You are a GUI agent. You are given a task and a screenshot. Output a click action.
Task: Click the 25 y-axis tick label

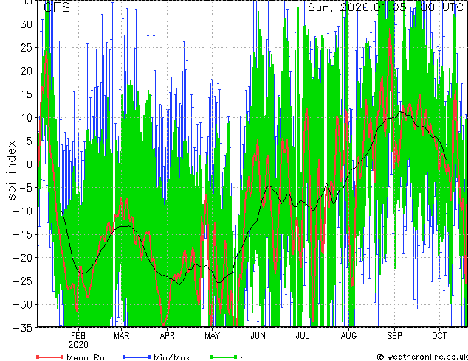[26, 47]
